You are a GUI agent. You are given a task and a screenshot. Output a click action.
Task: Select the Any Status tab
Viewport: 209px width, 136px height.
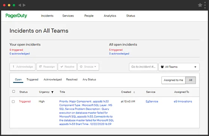(89, 79)
